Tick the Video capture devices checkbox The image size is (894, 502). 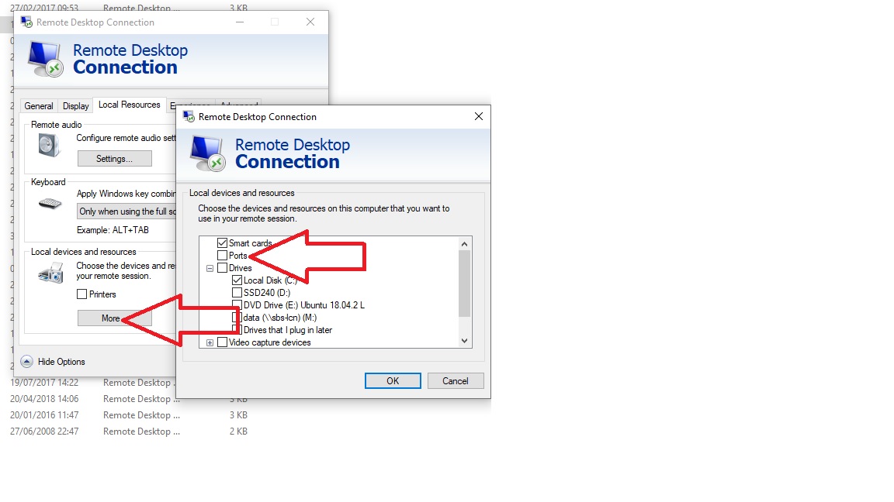[x=223, y=342]
